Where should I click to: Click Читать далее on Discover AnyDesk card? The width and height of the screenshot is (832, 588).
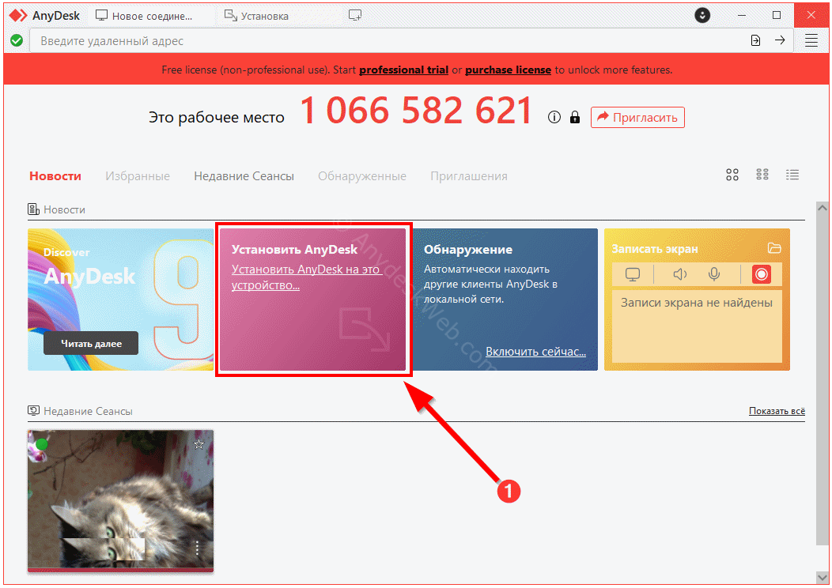(x=91, y=344)
